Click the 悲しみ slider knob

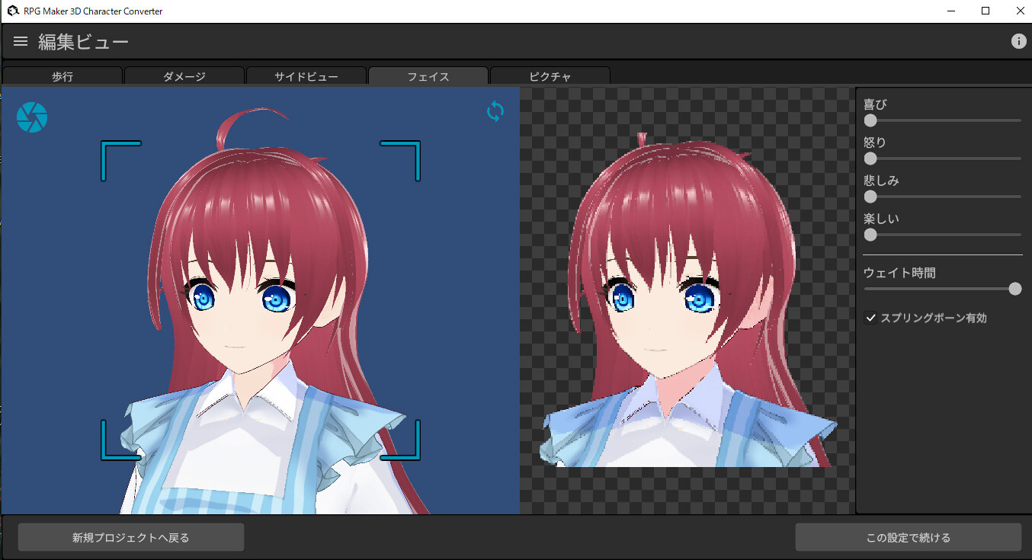(x=870, y=197)
